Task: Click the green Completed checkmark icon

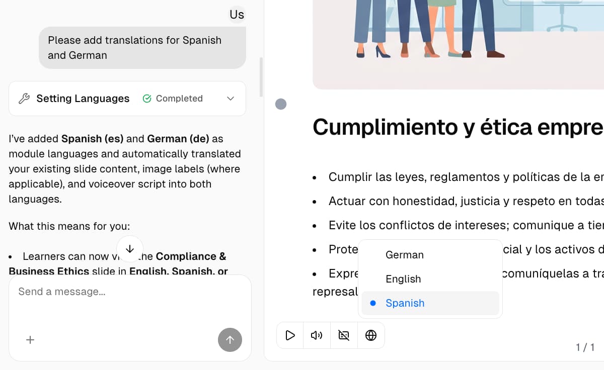Action: [147, 99]
